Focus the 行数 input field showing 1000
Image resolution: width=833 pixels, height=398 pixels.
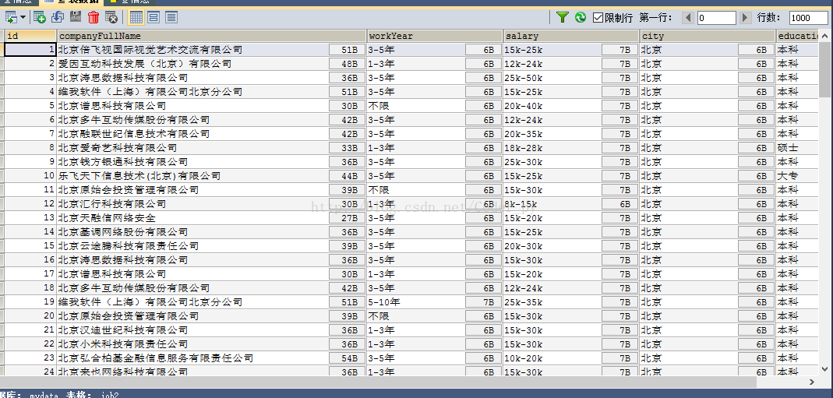point(809,17)
